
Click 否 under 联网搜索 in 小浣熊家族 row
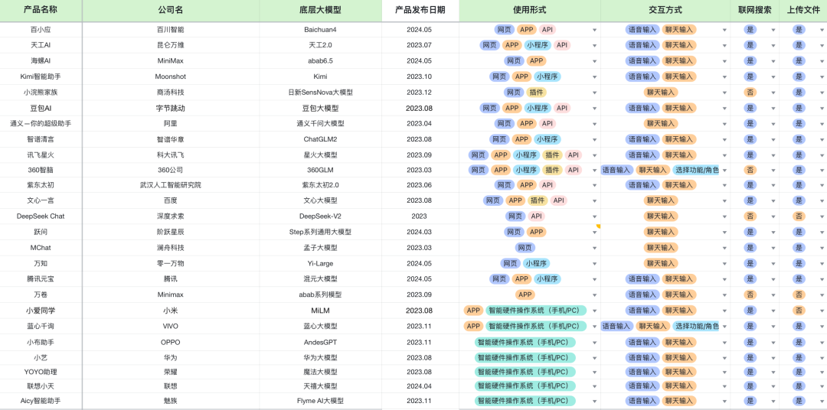(x=750, y=93)
